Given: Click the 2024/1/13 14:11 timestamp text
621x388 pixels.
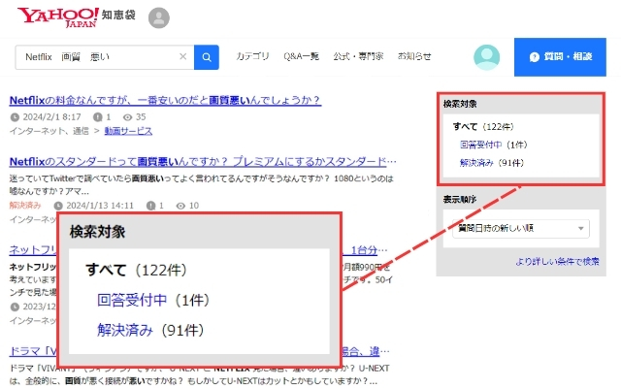Looking at the screenshot, I should (100, 206).
